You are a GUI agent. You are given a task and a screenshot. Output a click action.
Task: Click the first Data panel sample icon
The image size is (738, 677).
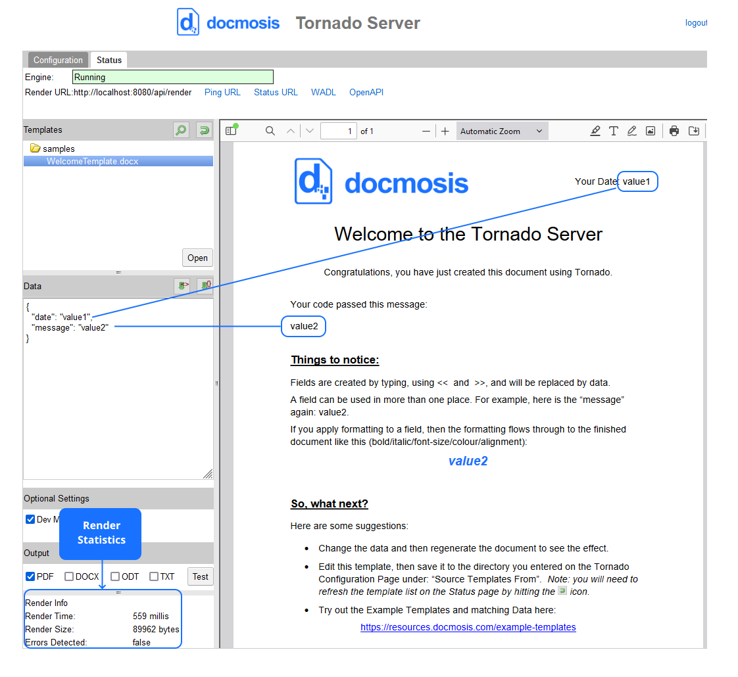point(183,285)
